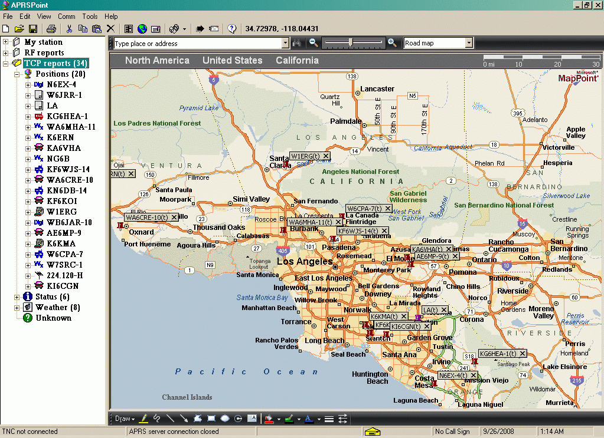Close the W1ERG(t) map label
Image resolution: width=604 pixels, height=438 pixels.
point(326,156)
